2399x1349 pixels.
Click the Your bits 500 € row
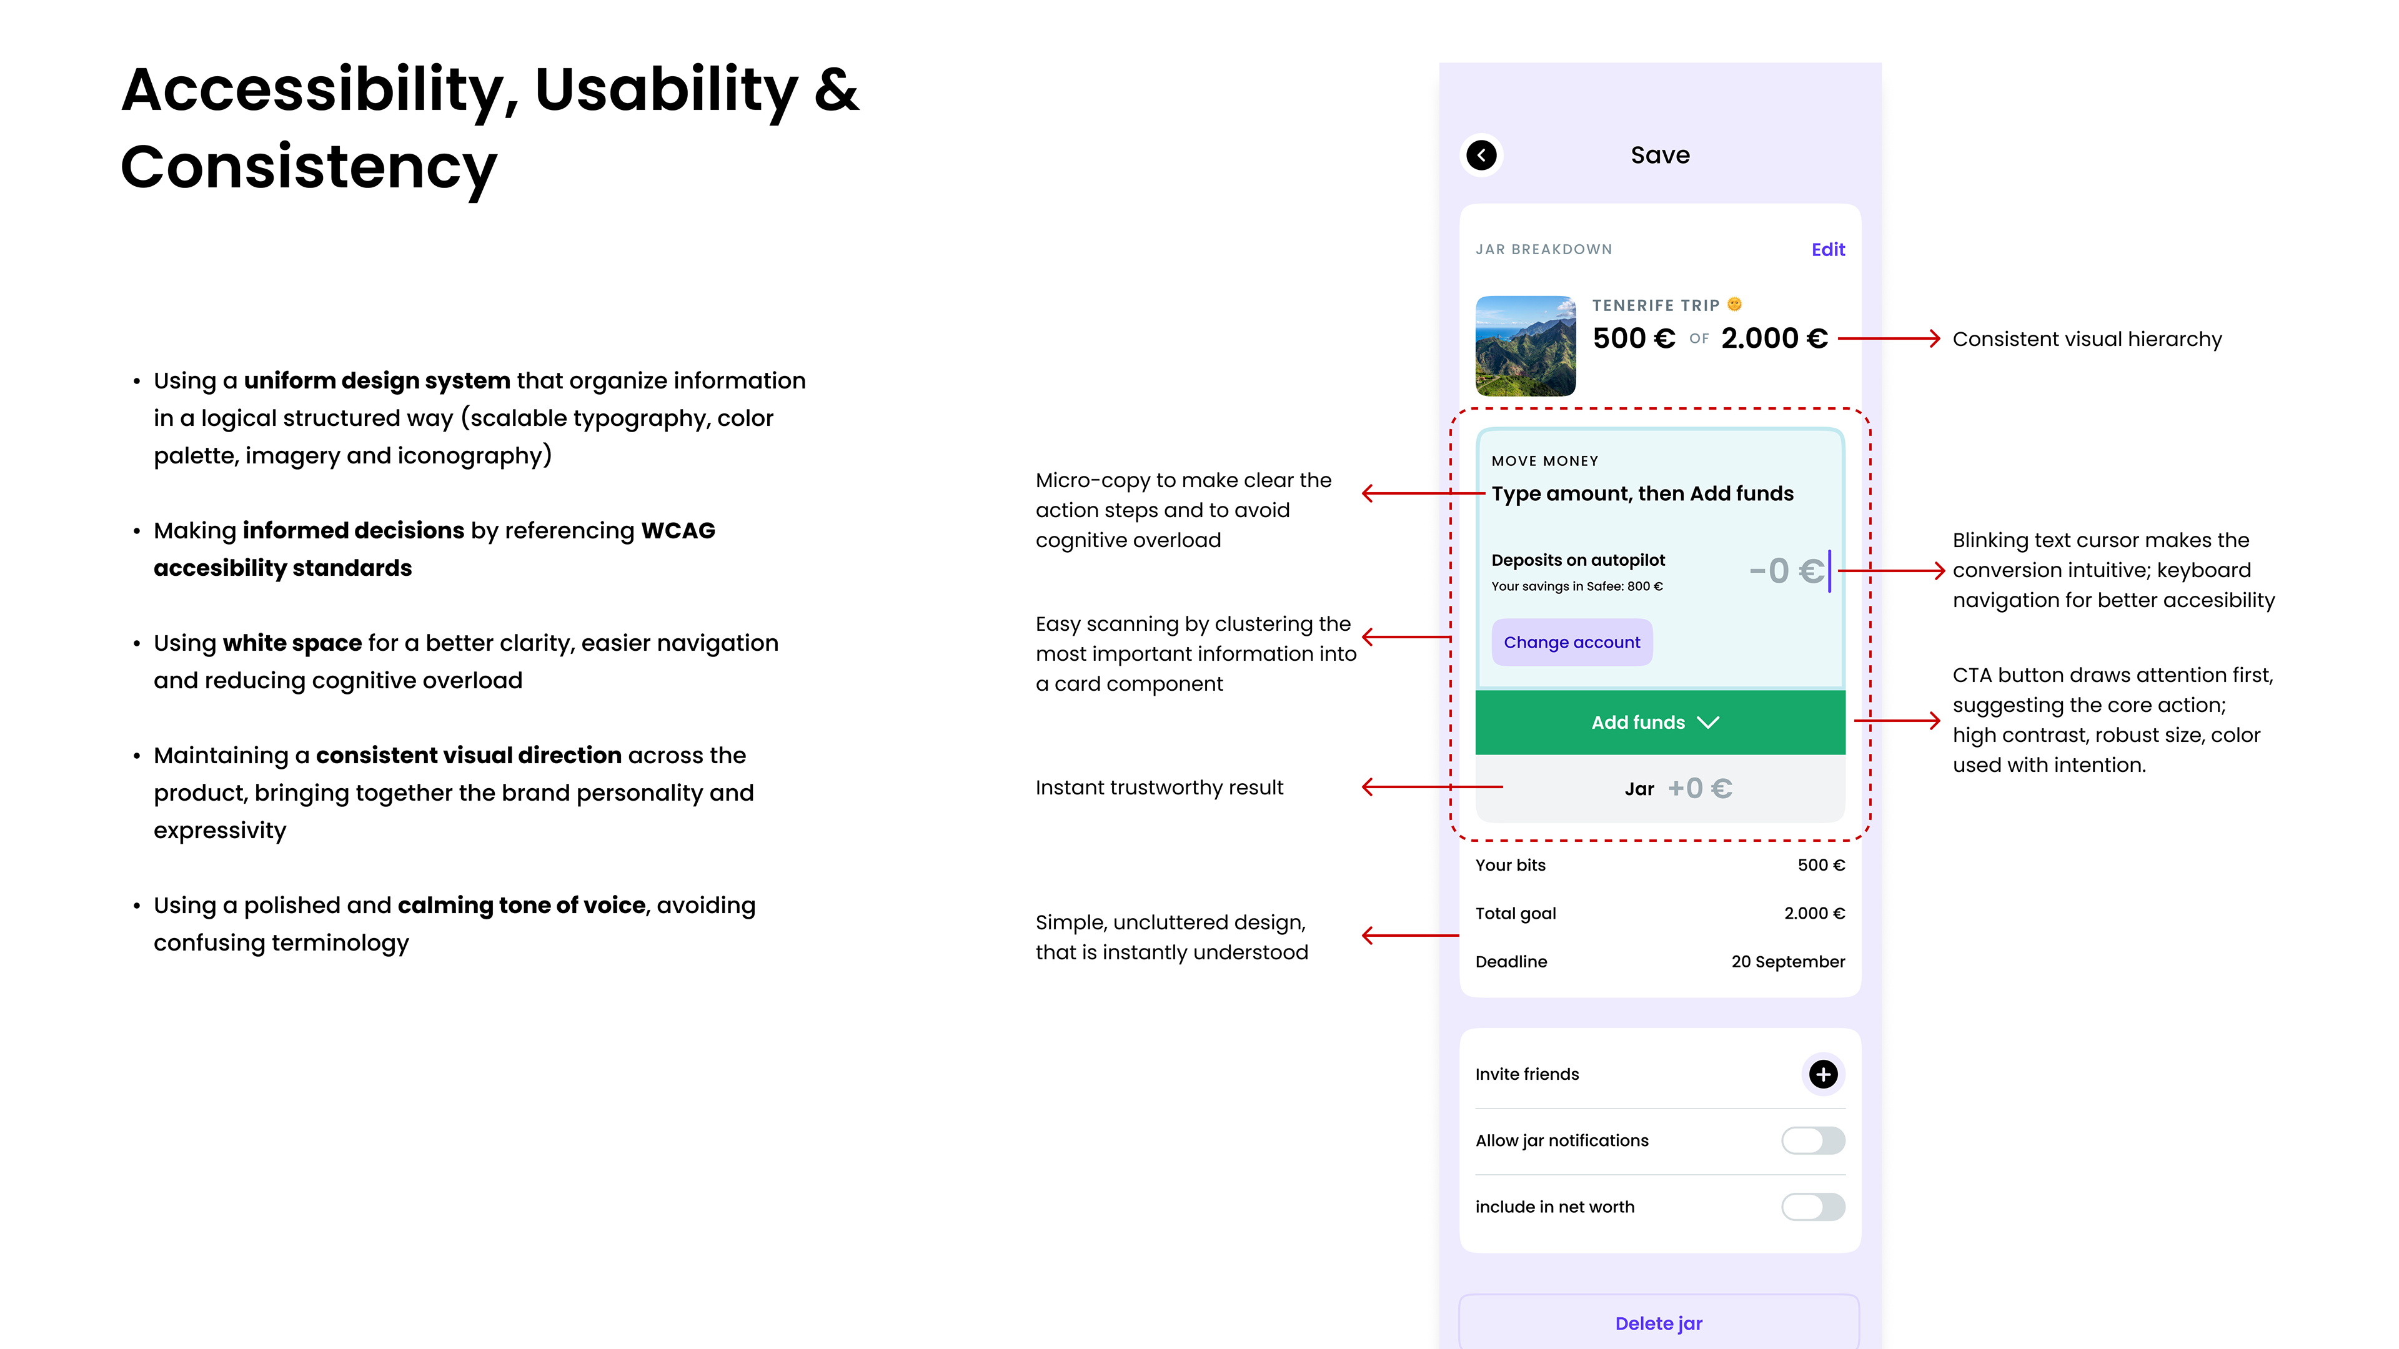point(1659,865)
